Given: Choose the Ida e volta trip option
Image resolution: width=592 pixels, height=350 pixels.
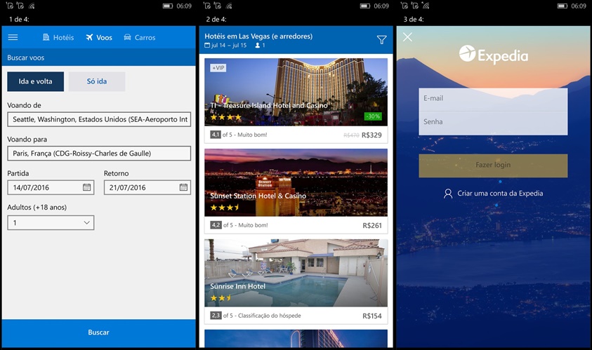Looking at the screenshot, I should (36, 81).
